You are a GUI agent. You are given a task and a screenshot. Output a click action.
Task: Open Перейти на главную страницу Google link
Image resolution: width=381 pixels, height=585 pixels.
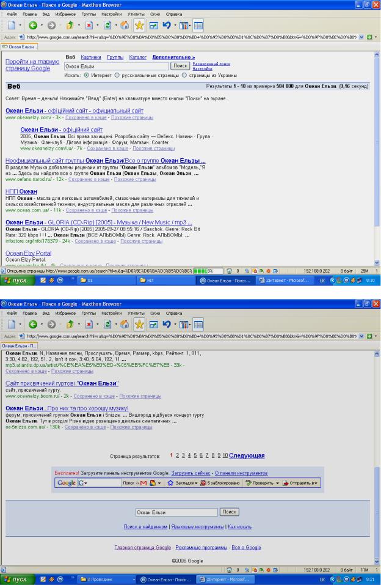[x=32, y=65]
